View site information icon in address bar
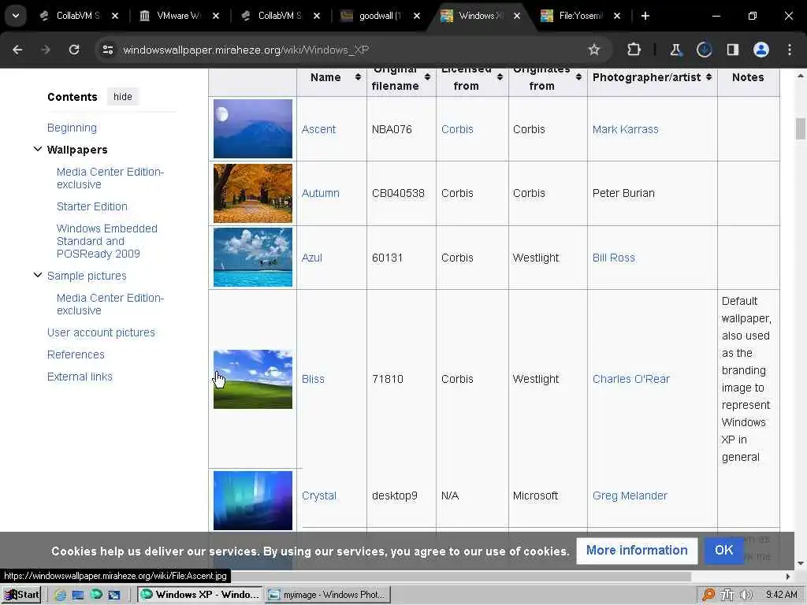The width and height of the screenshot is (807, 605). coord(107,50)
